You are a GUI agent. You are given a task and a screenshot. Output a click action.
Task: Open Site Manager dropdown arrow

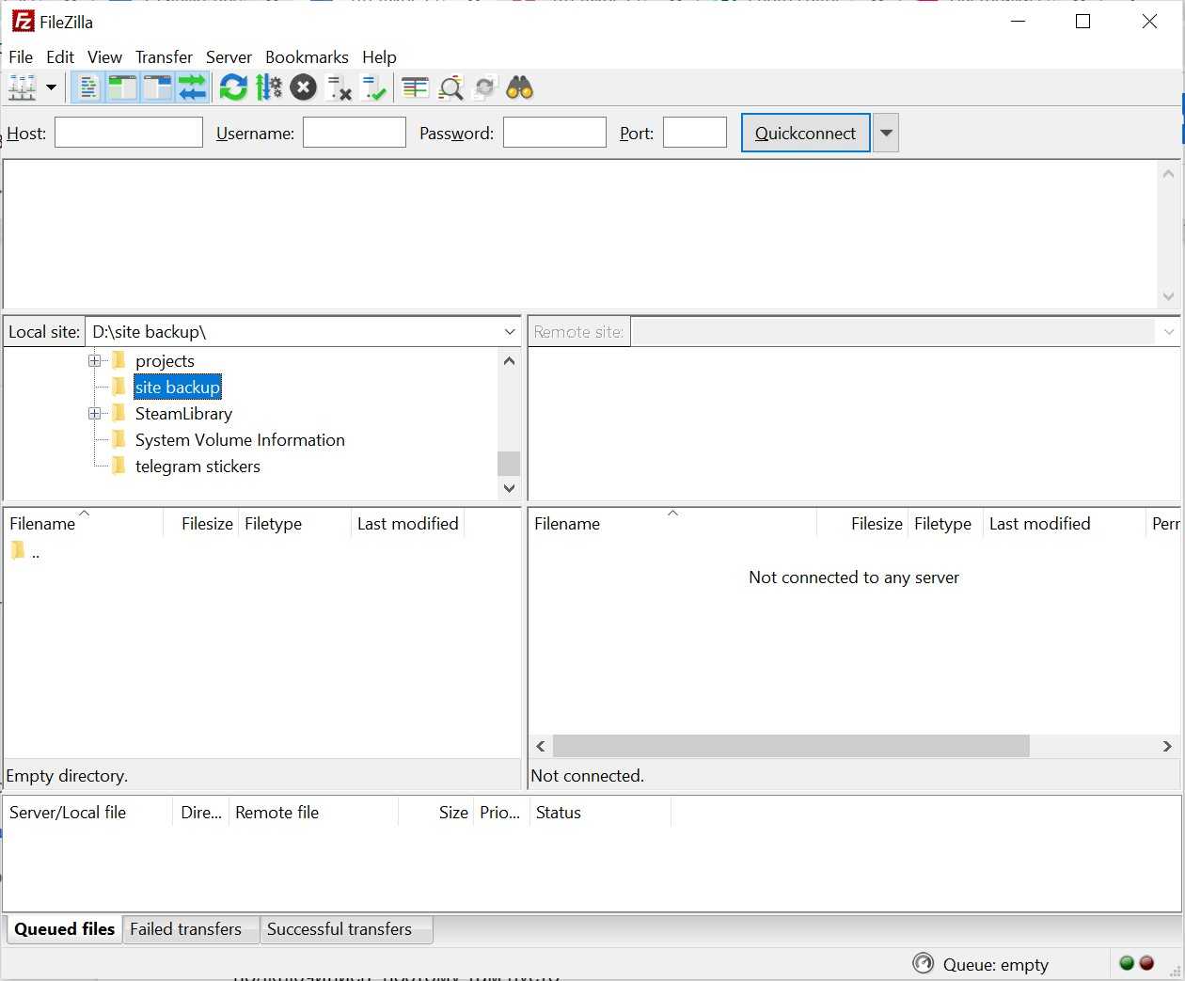point(51,87)
